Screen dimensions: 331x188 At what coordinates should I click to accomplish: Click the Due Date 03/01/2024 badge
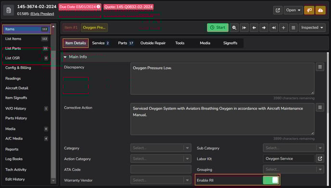pyautogui.click(x=80, y=7)
